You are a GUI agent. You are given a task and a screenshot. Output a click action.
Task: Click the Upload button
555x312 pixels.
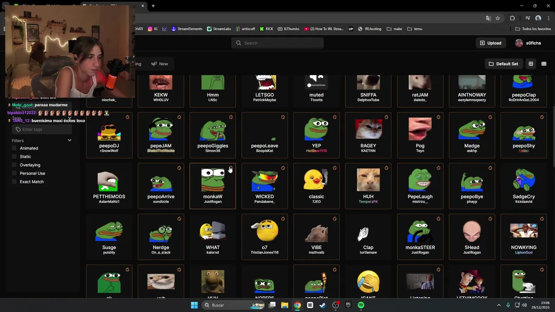tap(490, 43)
